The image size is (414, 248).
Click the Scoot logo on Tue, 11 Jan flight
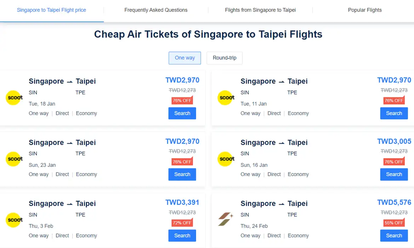click(x=226, y=98)
